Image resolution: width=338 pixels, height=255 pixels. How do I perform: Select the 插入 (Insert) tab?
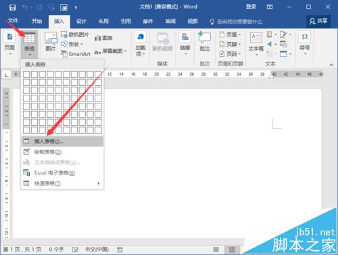click(x=59, y=21)
